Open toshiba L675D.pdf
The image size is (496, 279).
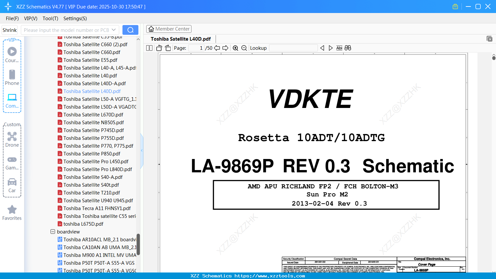click(x=83, y=224)
